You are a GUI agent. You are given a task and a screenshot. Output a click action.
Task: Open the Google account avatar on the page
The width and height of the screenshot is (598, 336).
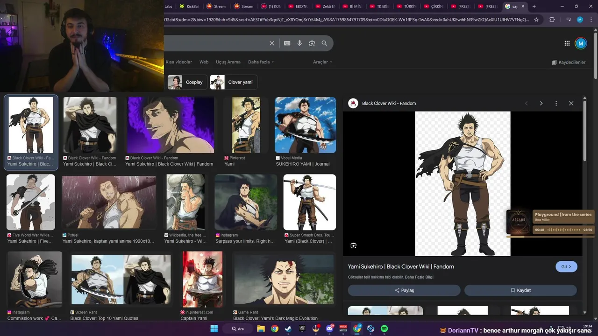581,43
